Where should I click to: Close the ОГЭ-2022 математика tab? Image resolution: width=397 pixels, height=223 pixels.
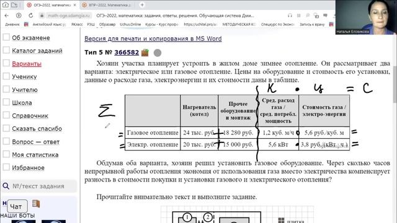point(74,5)
